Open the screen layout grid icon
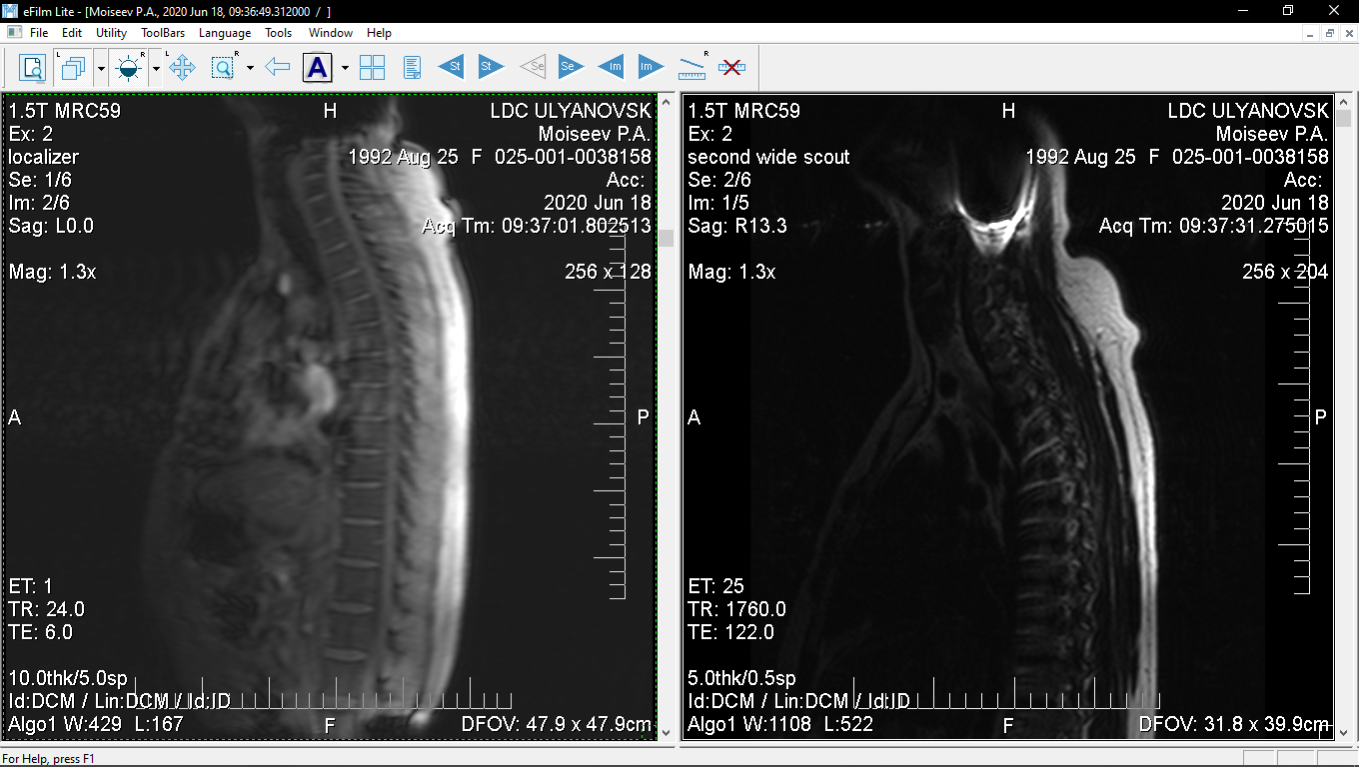Viewport: 1359px width, 767px height. [x=372, y=68]
